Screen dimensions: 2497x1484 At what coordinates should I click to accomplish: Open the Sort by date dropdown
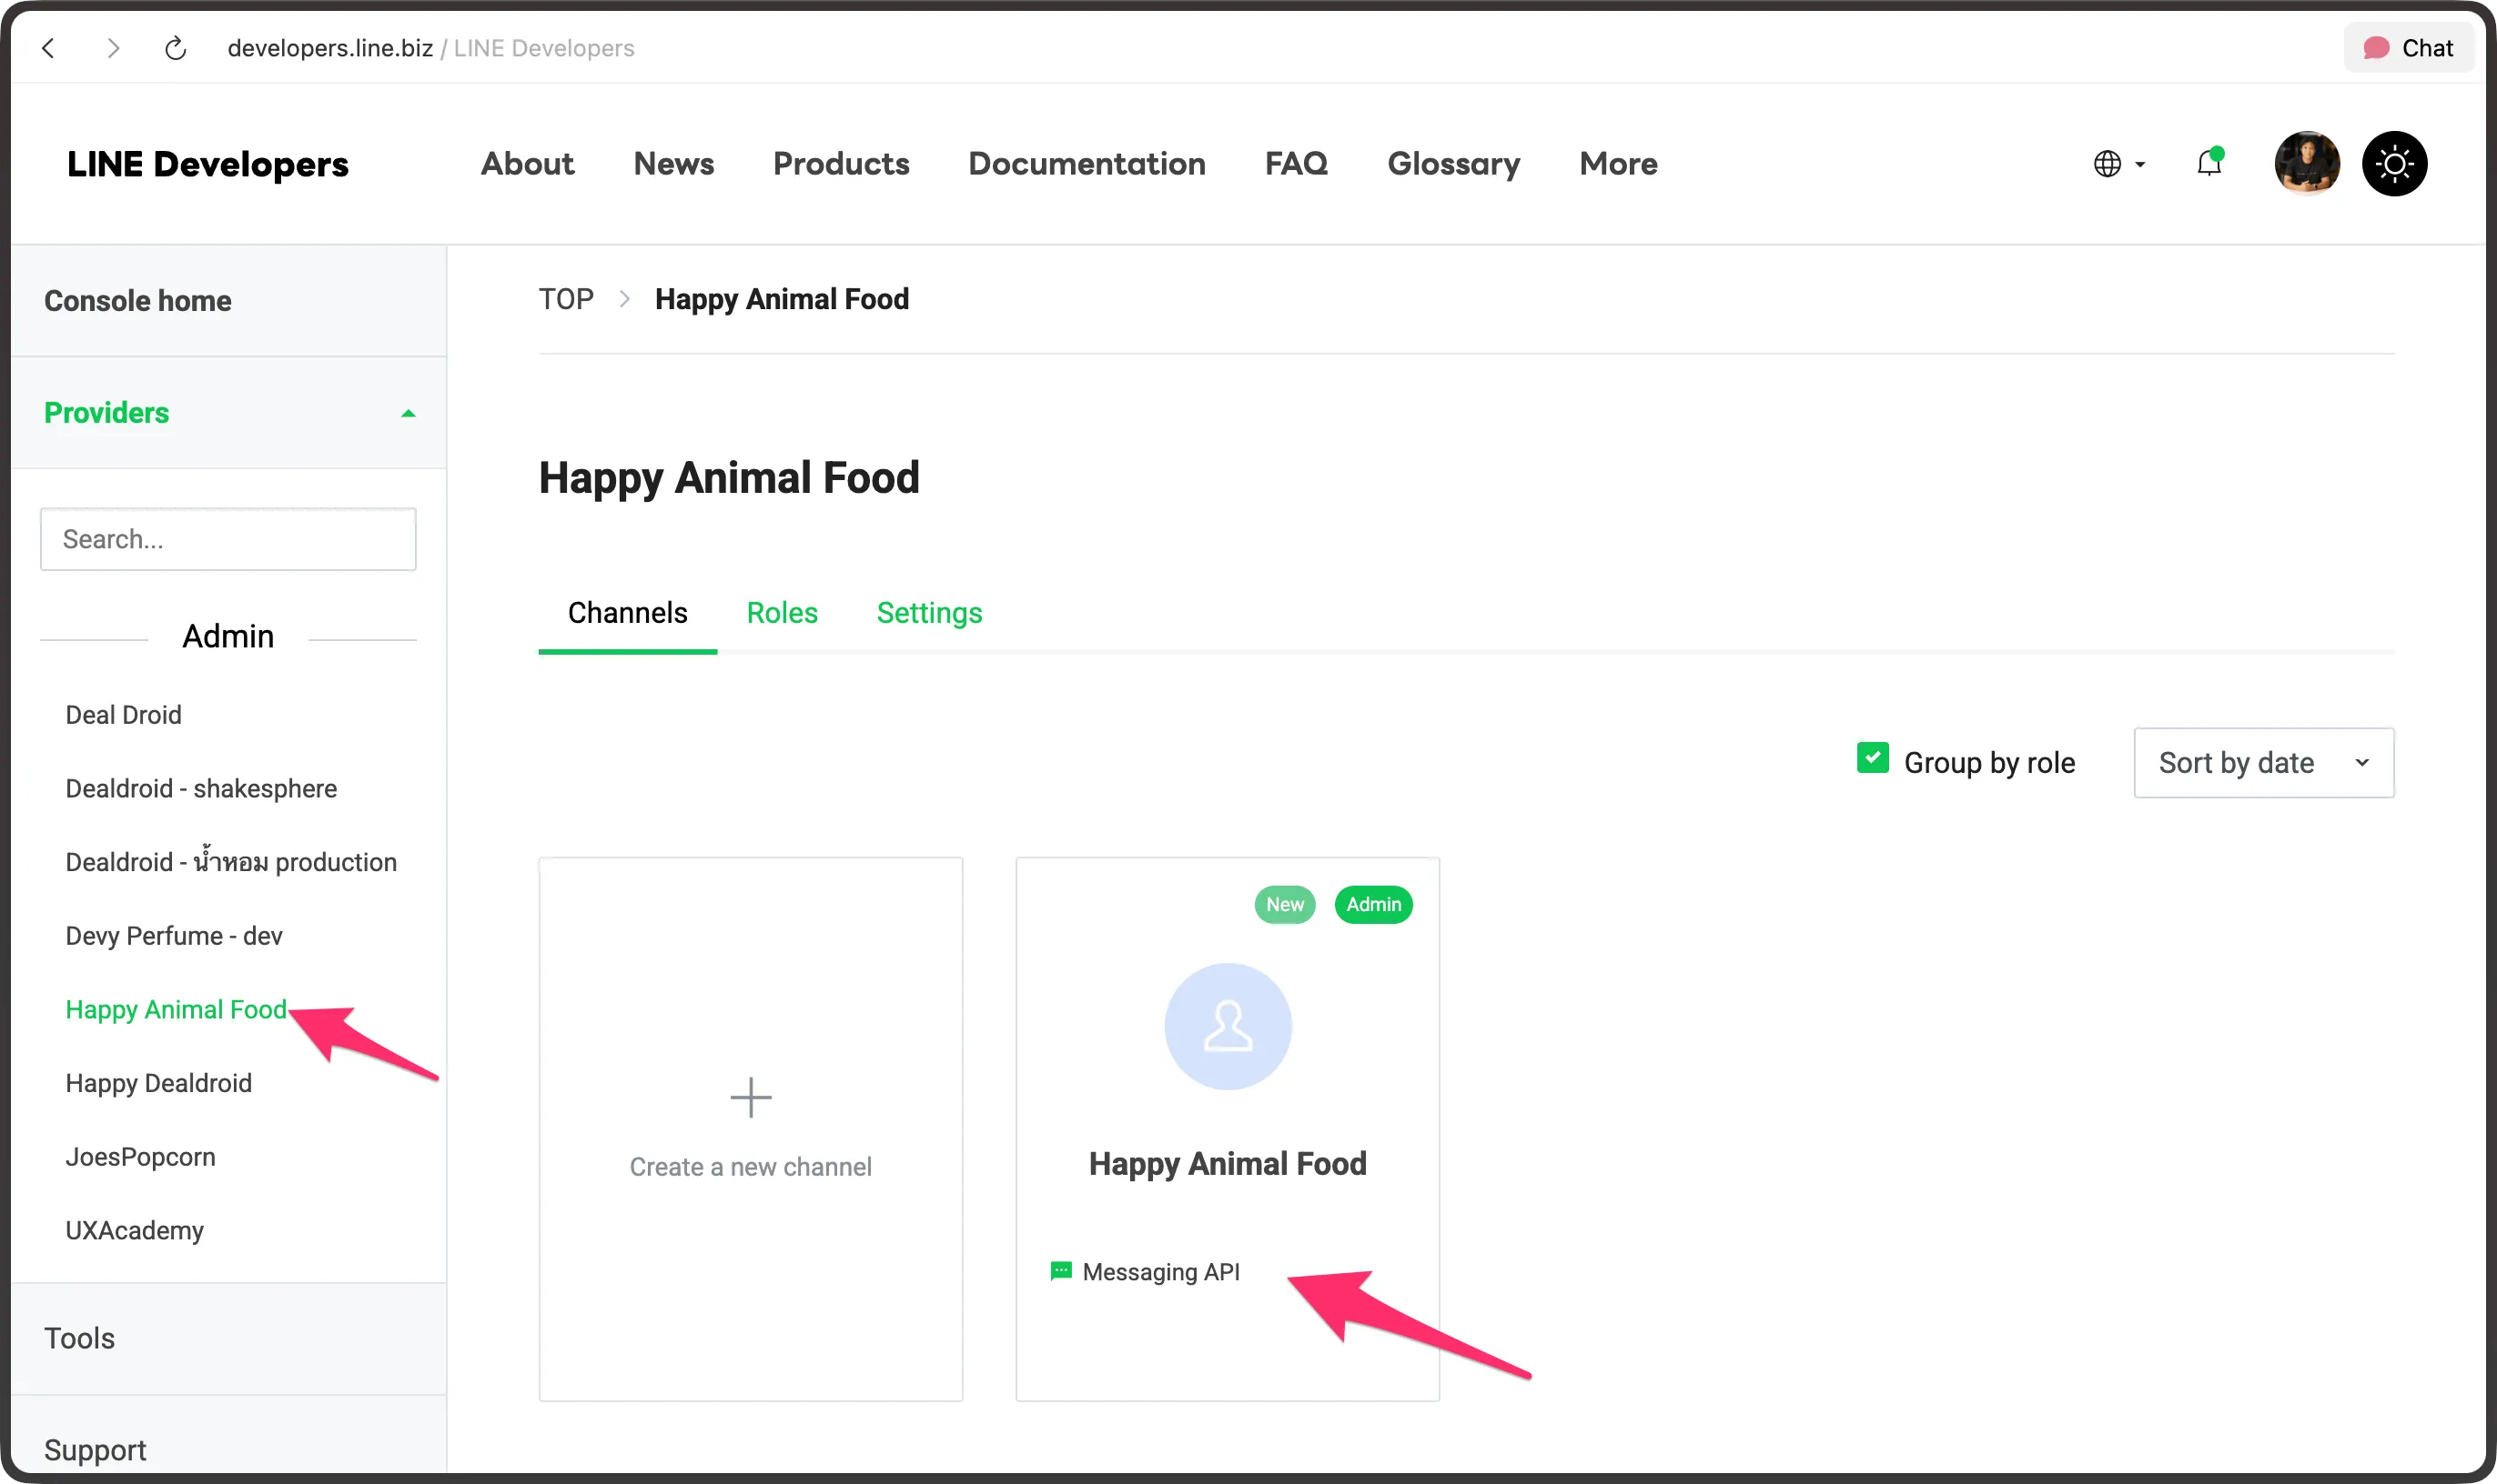coord(2262,762)
